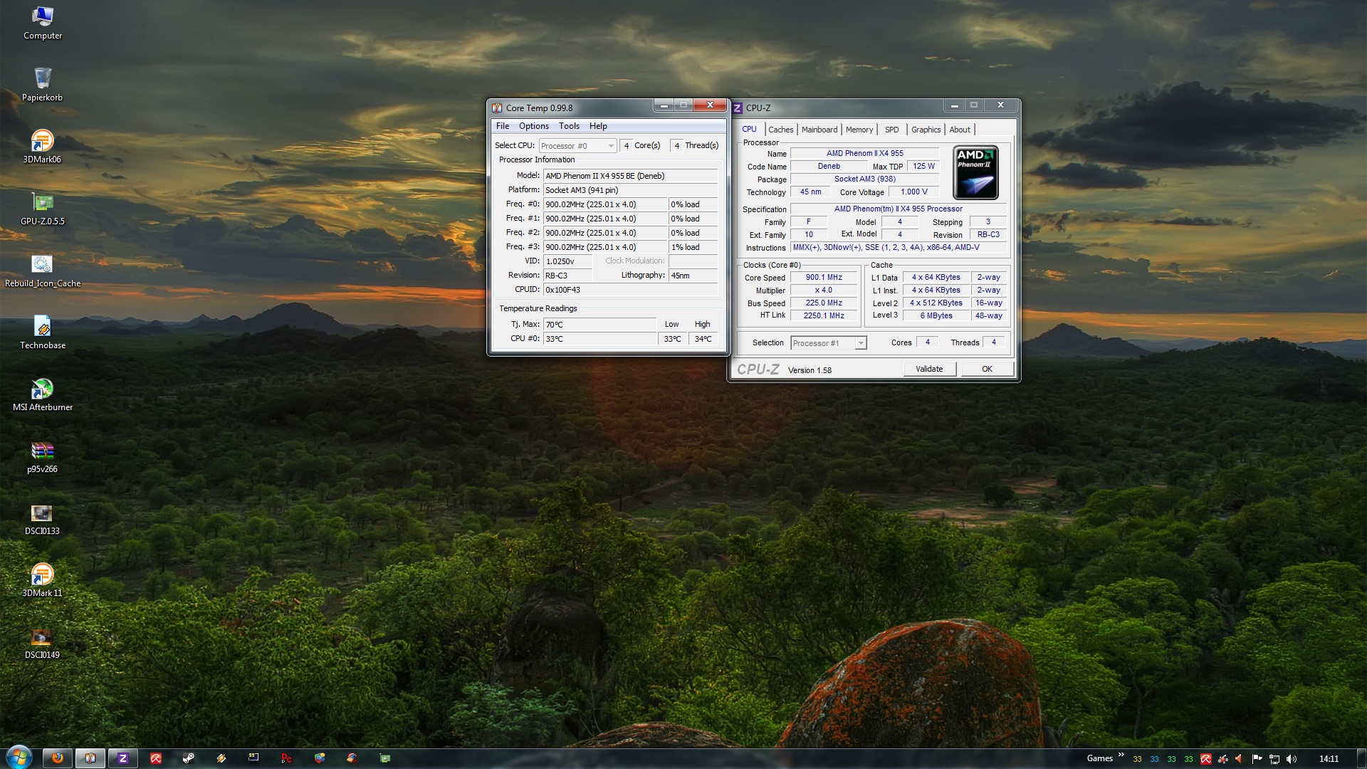Switch to the About tab in CPU-Z
1367x769 pixels.
[x=960, y=130]
